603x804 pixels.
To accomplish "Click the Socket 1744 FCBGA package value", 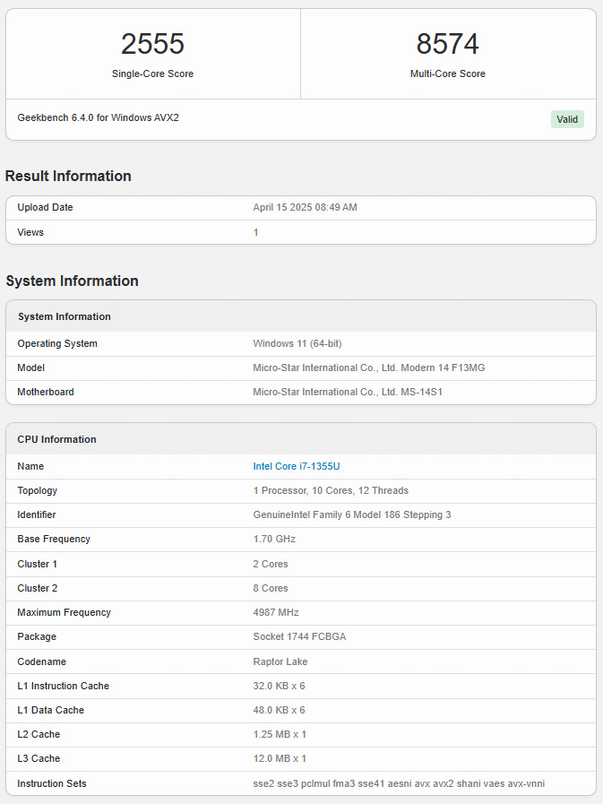I will click(299, 636).
